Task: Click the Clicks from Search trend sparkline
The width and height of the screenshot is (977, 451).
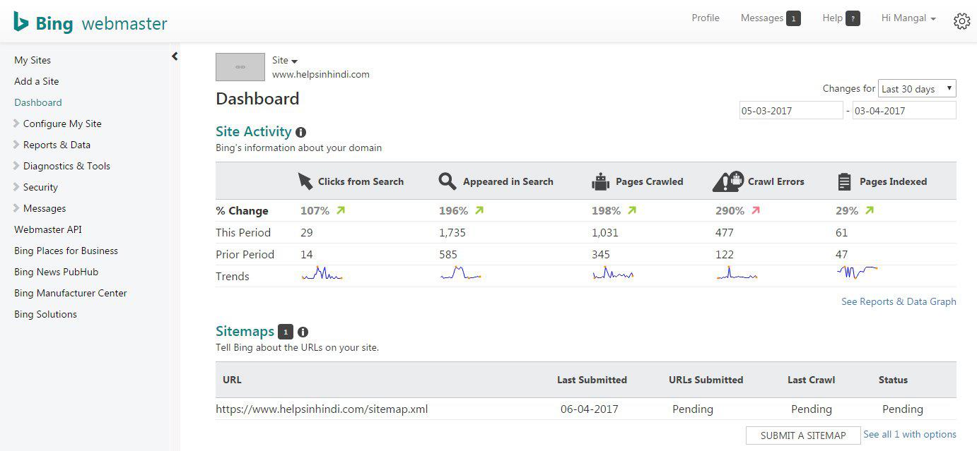Action: (322, 274)
